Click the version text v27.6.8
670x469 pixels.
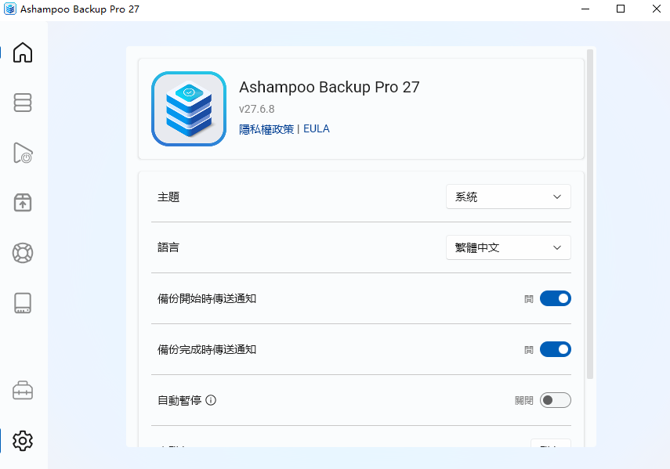[x=257, y=110]
